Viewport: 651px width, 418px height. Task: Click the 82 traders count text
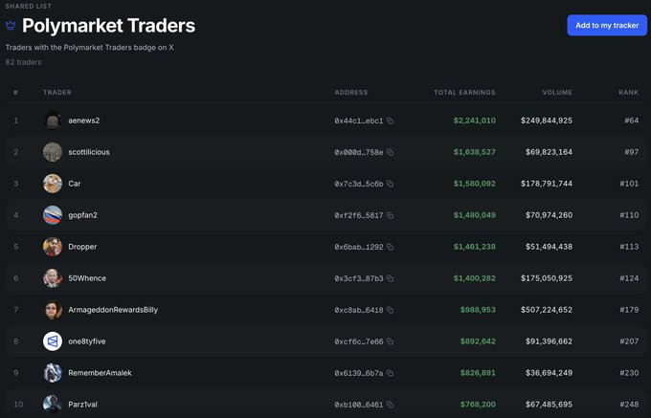click(23, 62)
